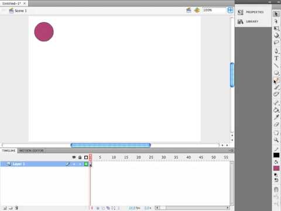This screenshot has height=211, width=281.
Task: Select Layer 1 in the timeline
Action: pos(44,164)
